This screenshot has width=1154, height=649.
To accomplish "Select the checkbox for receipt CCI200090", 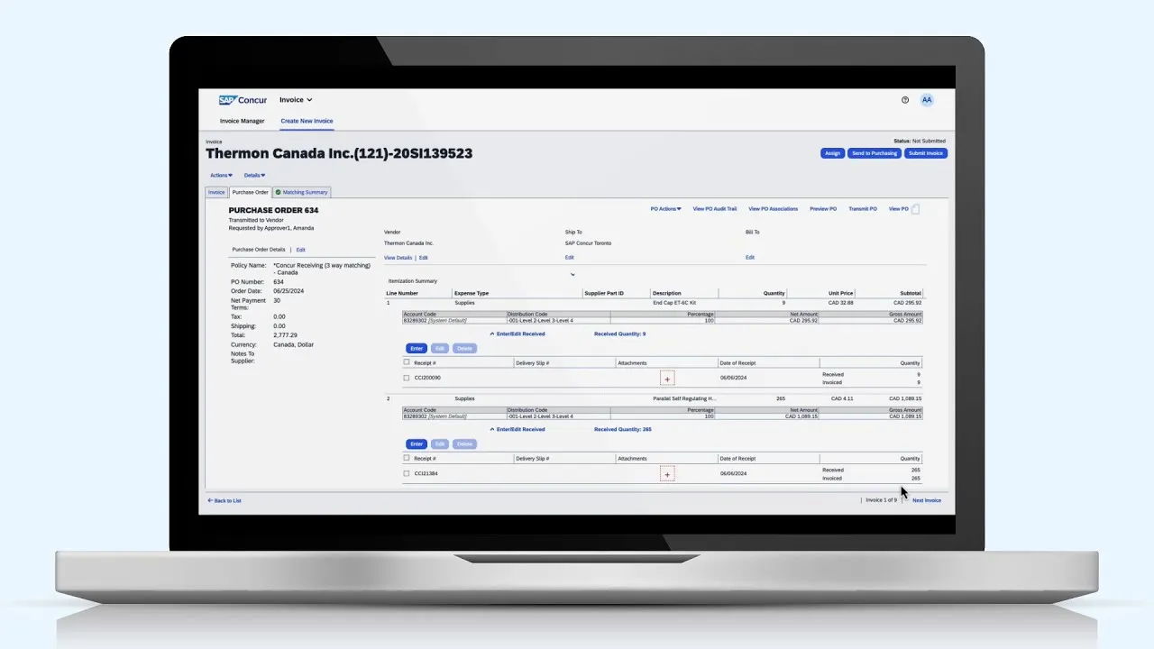I will [x=406, y=378].
